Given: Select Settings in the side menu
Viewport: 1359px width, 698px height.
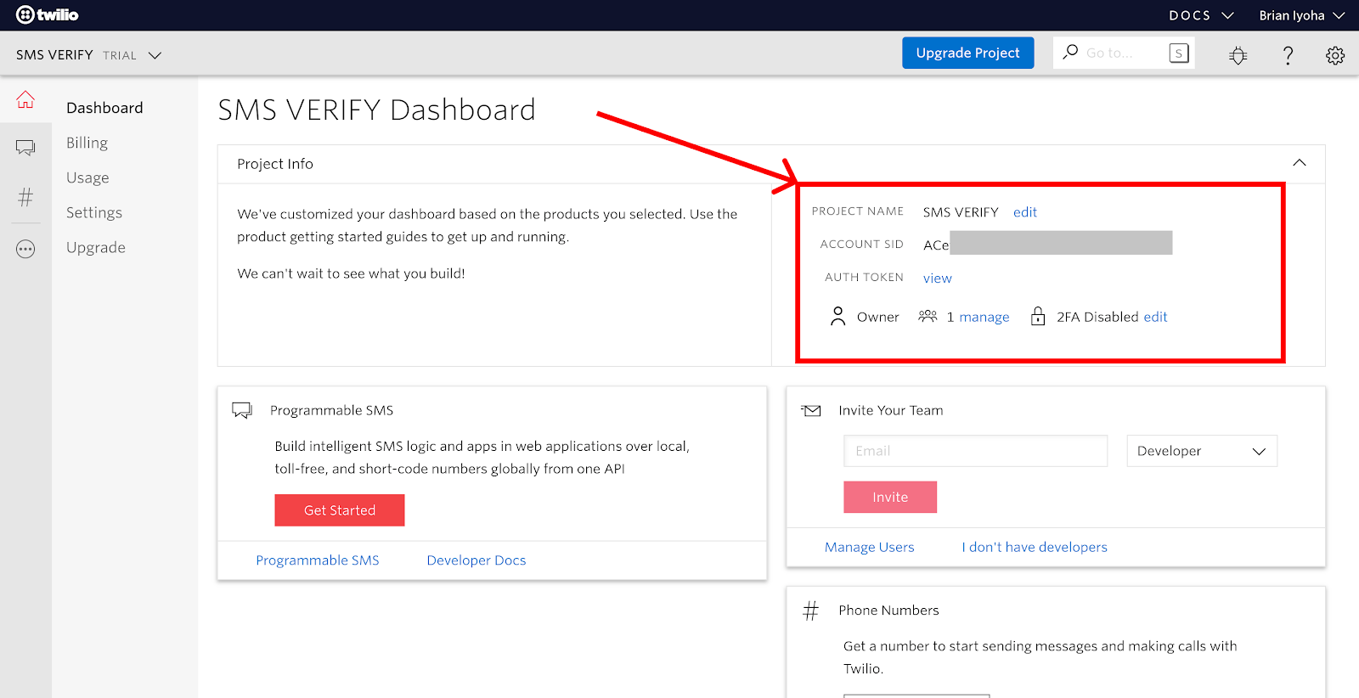Looking at the screenshot, I should (94, 212).
